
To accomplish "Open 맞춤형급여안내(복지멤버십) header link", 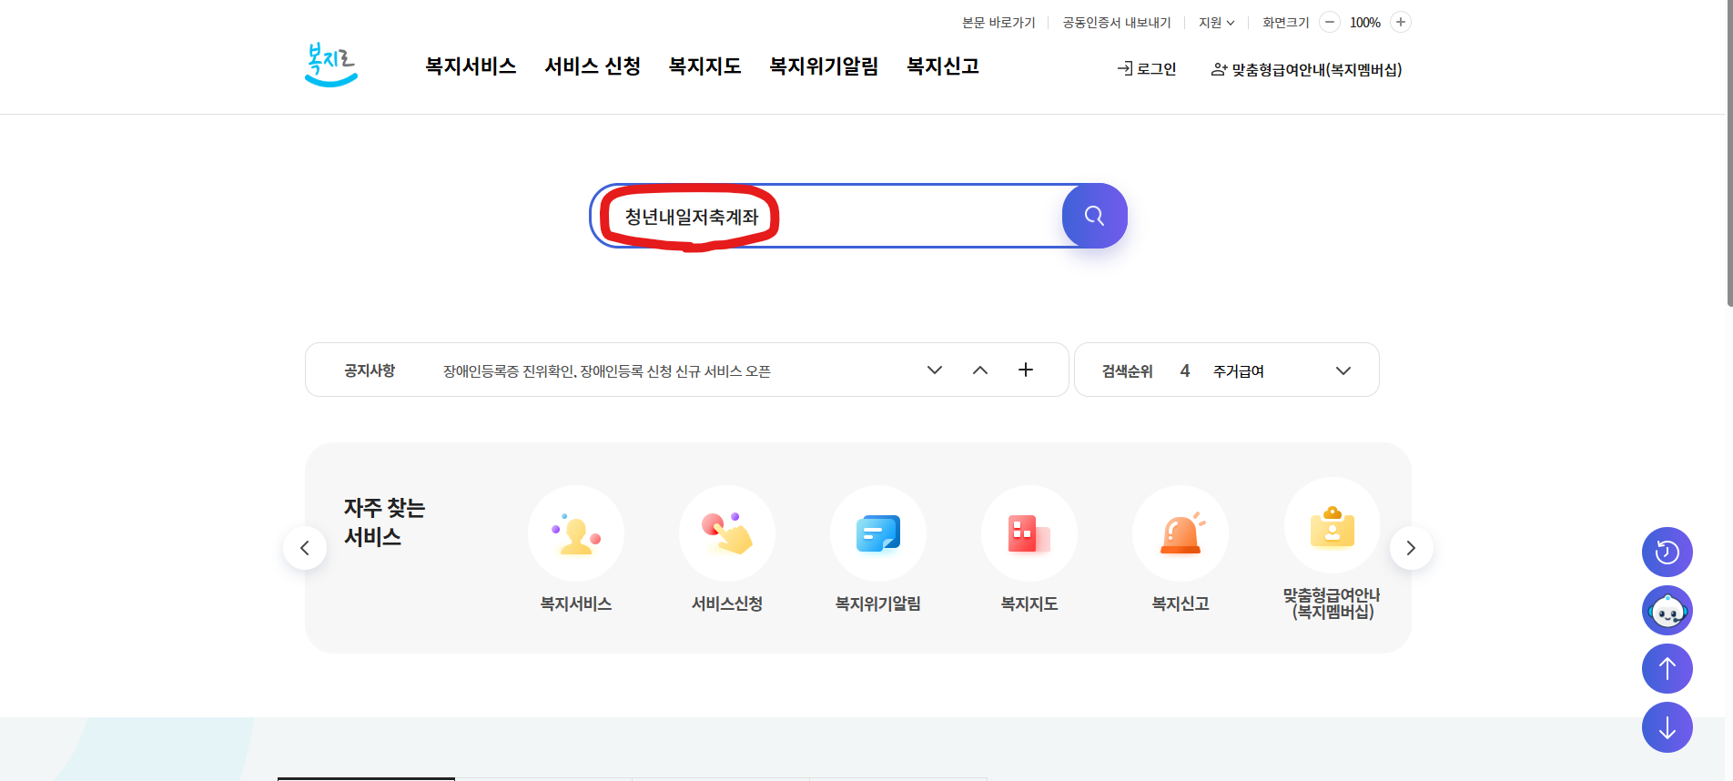I will click(1307, 70).
